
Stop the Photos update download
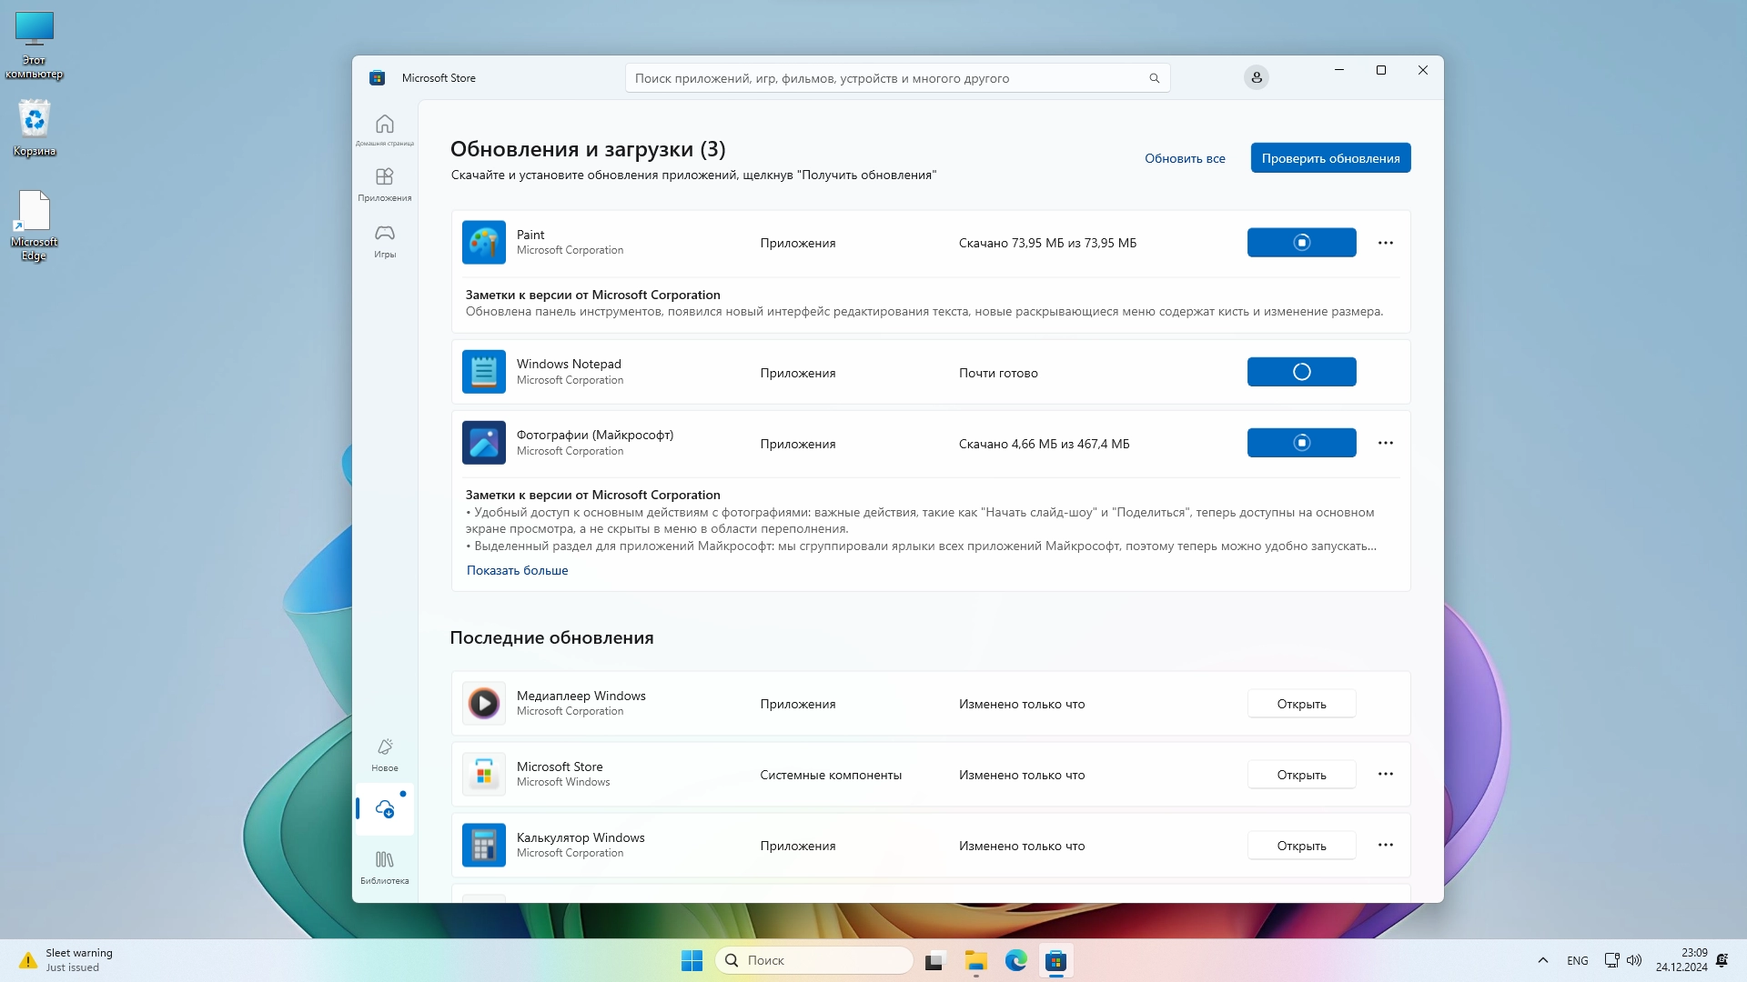coord(1301,443)
